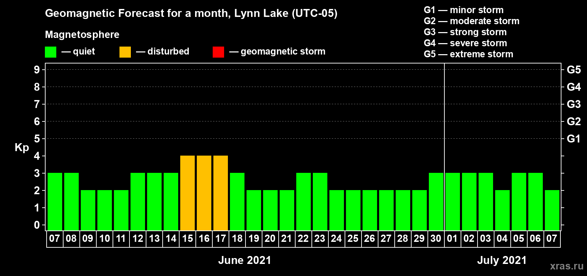Screen dimensions: 587x276
Task: Click the '— quiet' legend text
Action: (78, 51)
